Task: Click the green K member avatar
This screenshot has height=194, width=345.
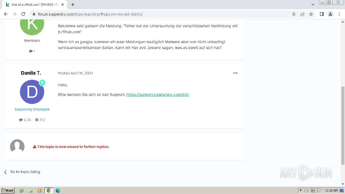Action: [x=32, y=27]
